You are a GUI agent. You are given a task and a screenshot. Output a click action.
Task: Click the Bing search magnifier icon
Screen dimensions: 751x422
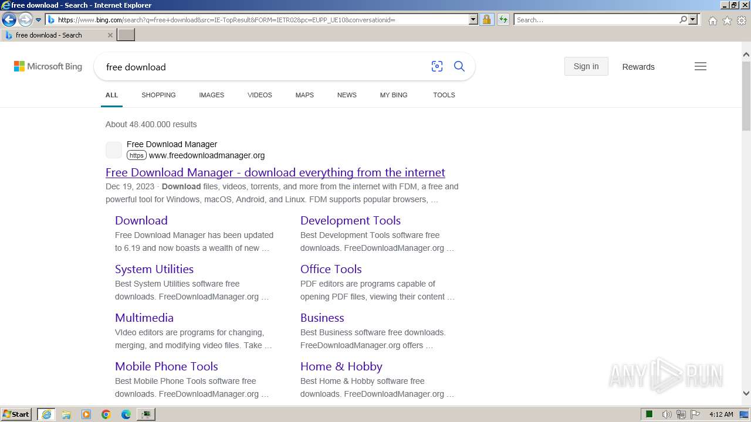[x=459, y=67]
